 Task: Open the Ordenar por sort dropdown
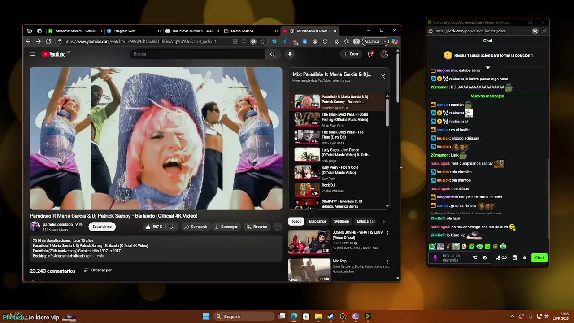point(98,271)
